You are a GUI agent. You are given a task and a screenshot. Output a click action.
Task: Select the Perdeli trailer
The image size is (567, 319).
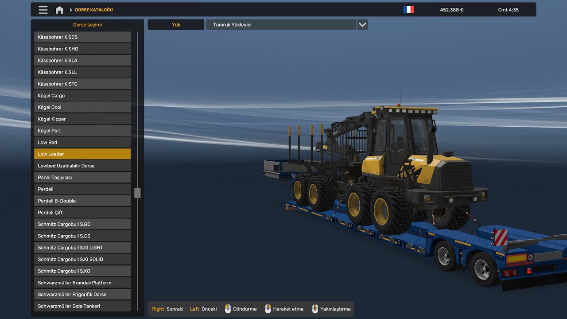click(82, 189)
